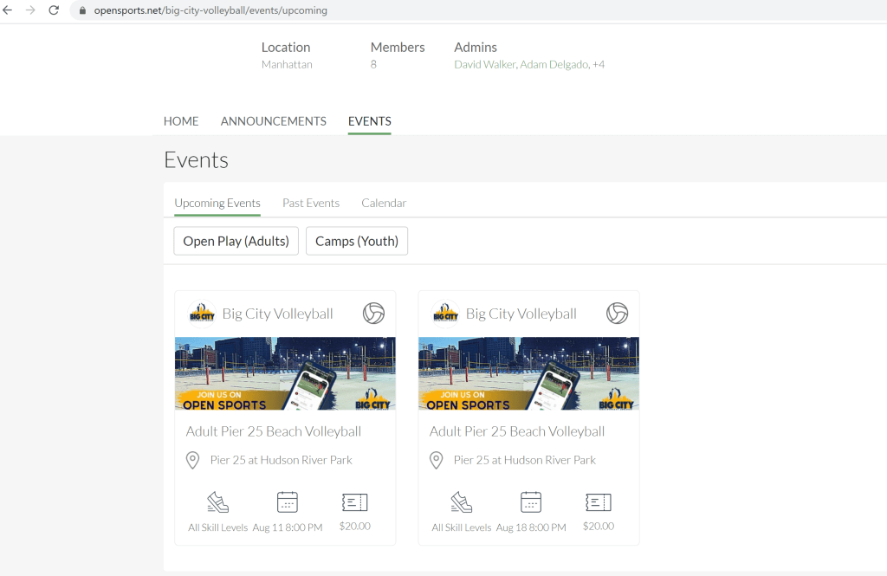Click the $20.00 price on the Aug 18 card

(599, 527)
